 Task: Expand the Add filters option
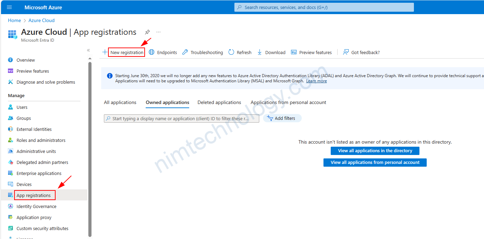tap(282, 118)
